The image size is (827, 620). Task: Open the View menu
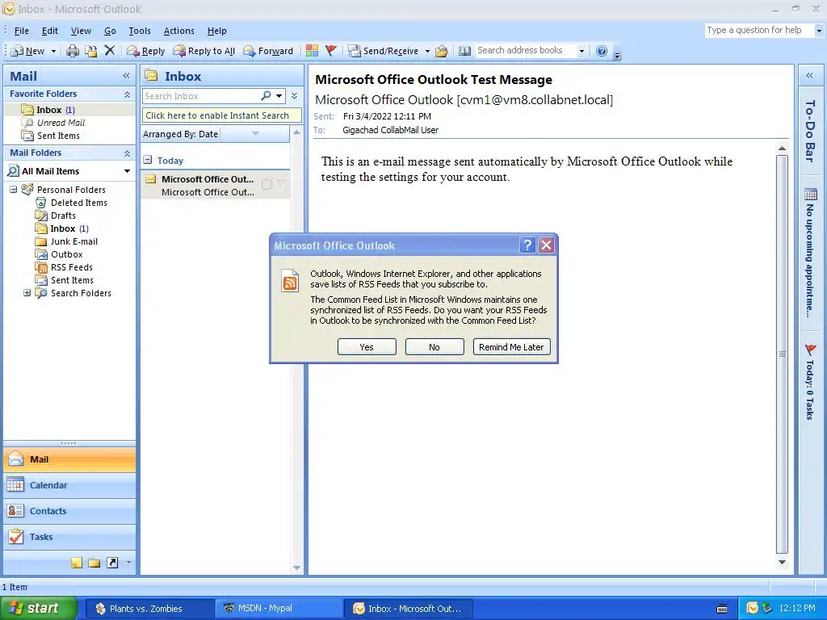click(81, 31)
